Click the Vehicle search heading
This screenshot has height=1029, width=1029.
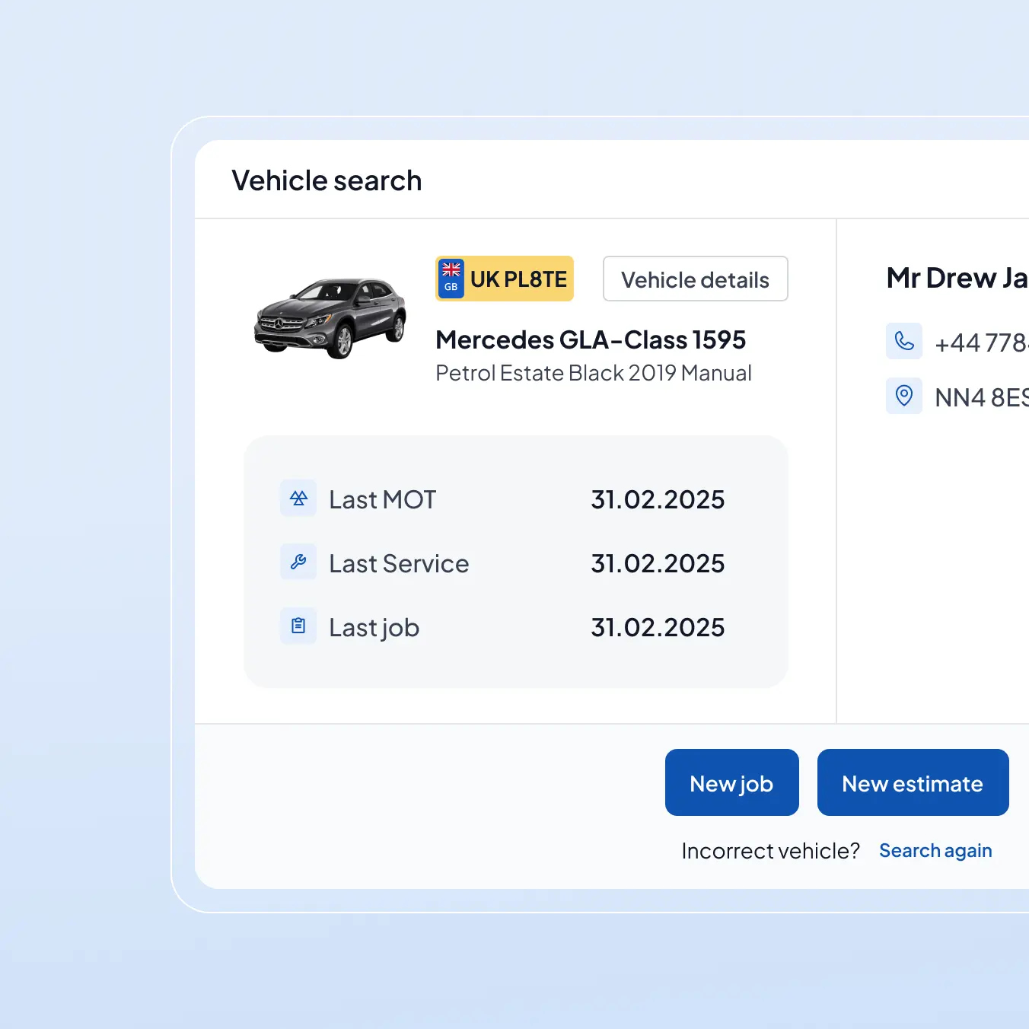coord(327,180)
